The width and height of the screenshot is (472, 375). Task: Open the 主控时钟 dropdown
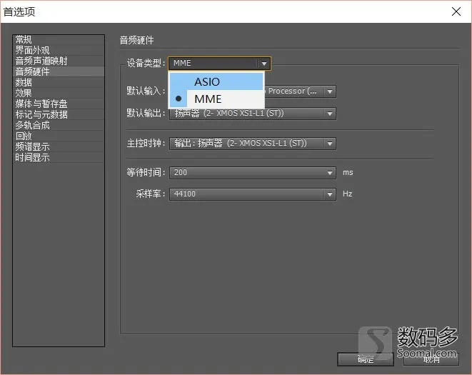click(x=253, y=144)
